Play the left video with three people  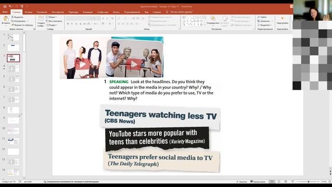tap(82, 64)
